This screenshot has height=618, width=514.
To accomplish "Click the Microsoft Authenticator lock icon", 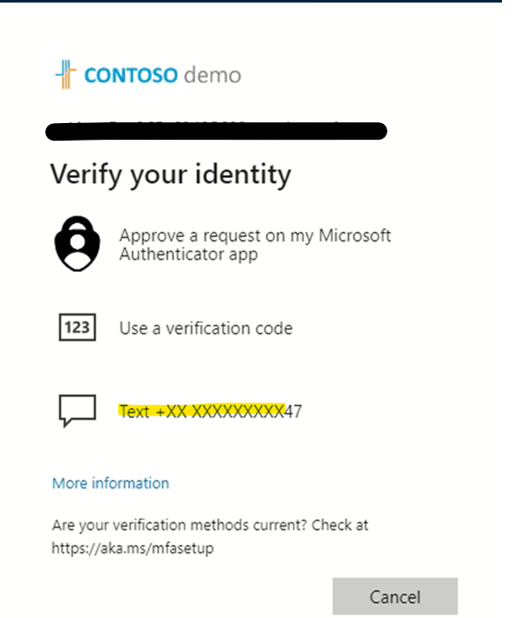I will [x=78, y=243].
